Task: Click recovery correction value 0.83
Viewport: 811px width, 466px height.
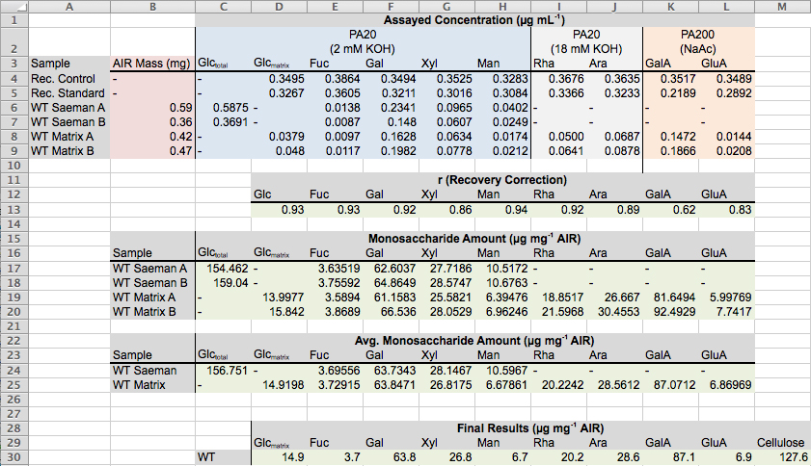Action: click(727, 210)
